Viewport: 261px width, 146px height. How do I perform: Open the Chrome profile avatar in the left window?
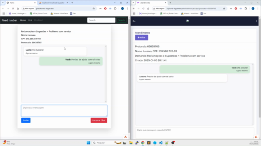point(122,9)
